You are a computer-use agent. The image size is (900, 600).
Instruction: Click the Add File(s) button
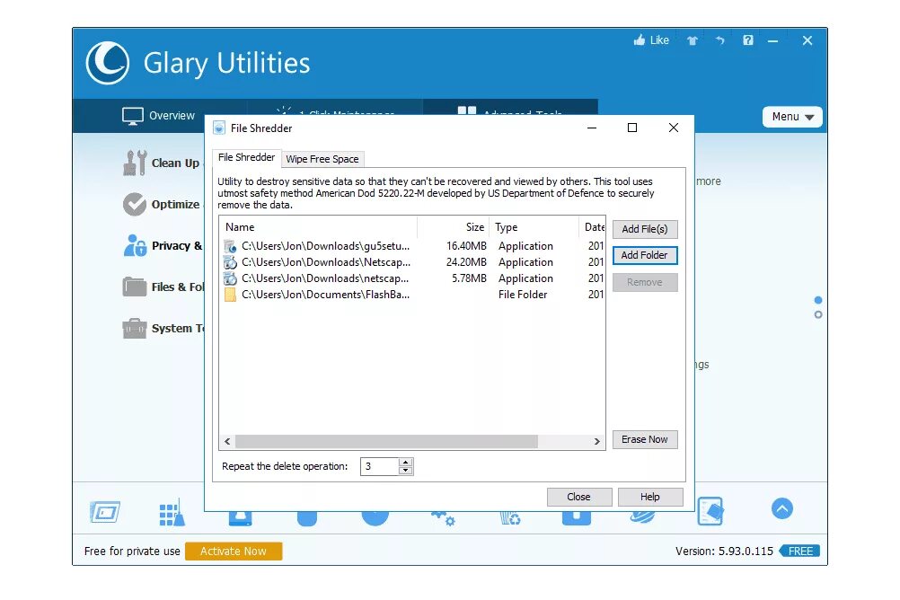645,229
